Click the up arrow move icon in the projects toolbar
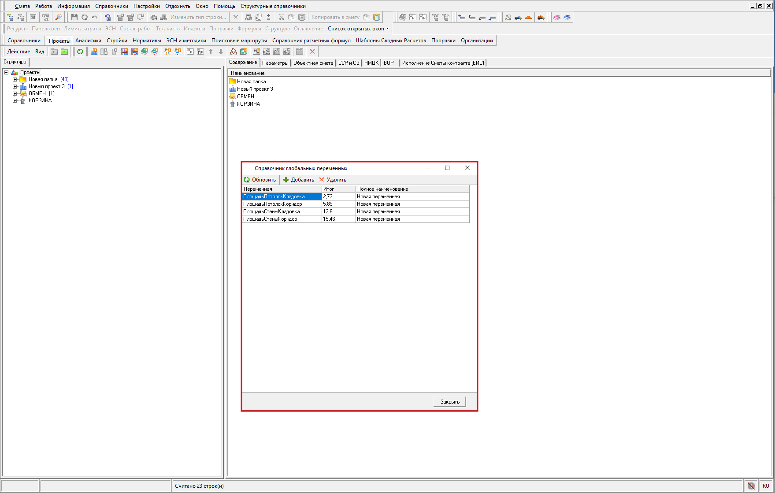 tap(211, 52)
